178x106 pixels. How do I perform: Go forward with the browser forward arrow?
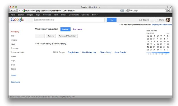coord(15,11)
